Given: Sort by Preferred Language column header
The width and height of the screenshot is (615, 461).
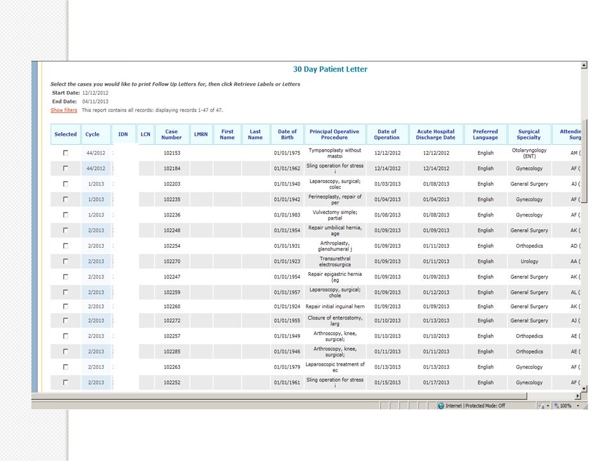Looking at the screenshot, I should (485, 134).
